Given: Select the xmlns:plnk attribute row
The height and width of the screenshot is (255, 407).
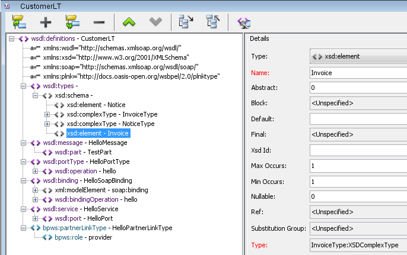Looking at the screenshot, I should (x=131, y=76).
